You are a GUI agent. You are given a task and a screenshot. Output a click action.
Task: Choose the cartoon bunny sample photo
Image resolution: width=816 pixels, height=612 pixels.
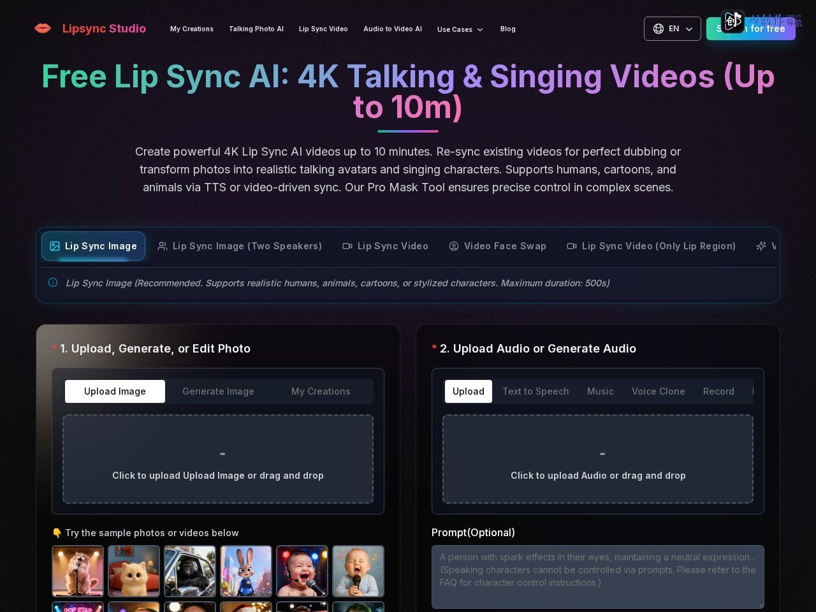(x=246, y=571)
